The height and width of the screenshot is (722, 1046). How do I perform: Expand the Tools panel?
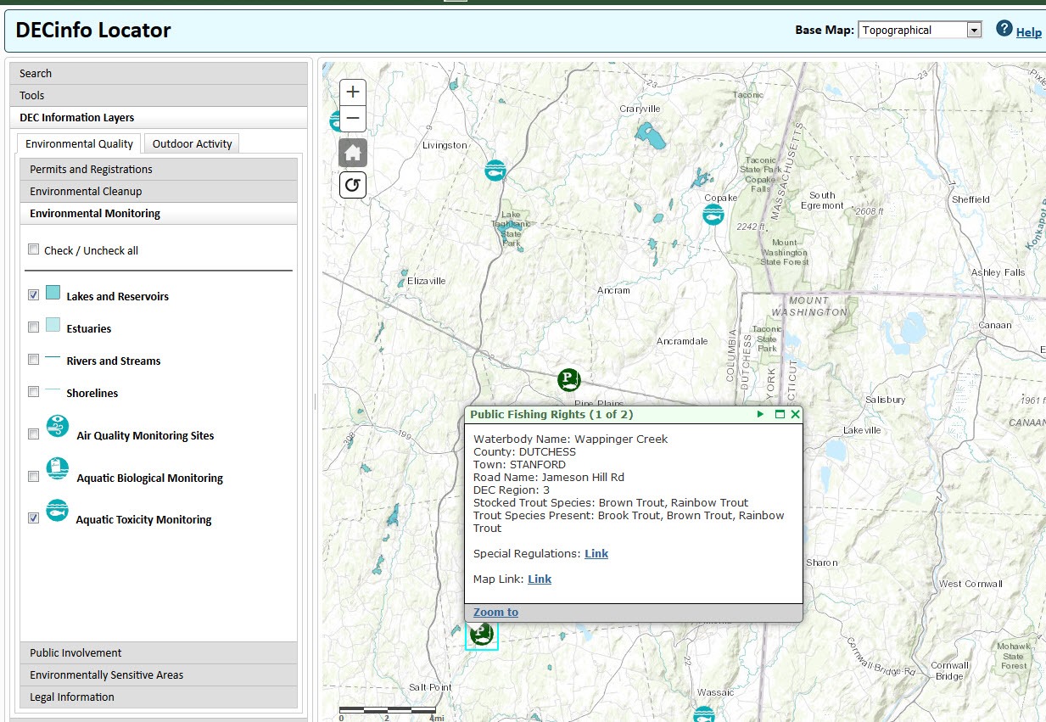[x=158, y=96]
